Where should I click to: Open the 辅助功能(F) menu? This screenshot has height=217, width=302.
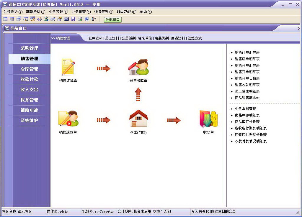(x=127, y=12)
